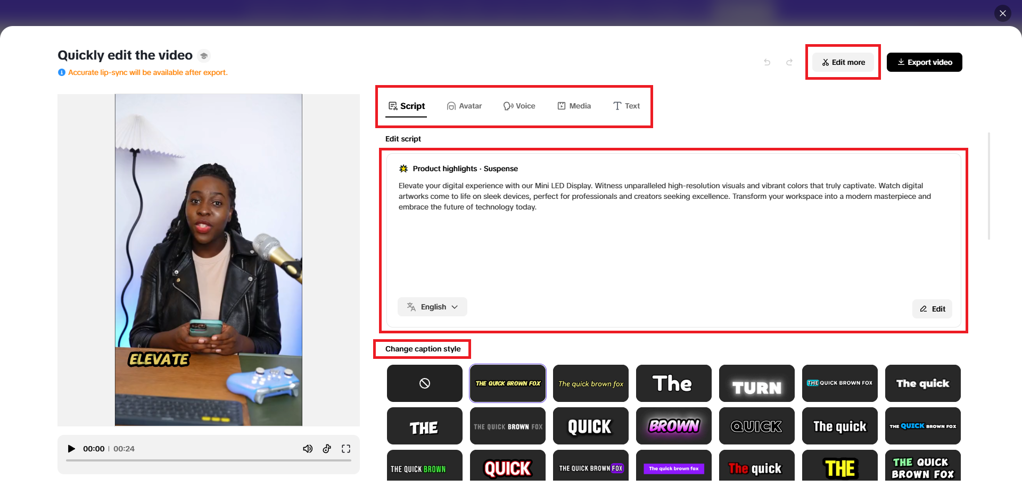Click the blue info icon by lip-sync notice
Screen dimensions: 1022x487
[62, 72]
